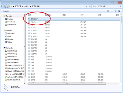Open the address bar history dropdown arrow

click(x=87, y=6)
